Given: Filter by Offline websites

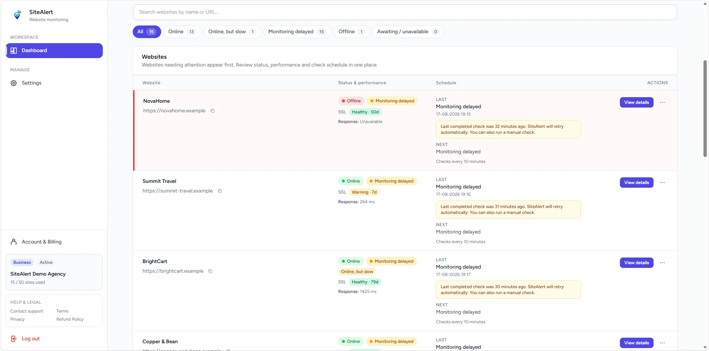Looking at the screenshot, I should click(x=352, y=32).
